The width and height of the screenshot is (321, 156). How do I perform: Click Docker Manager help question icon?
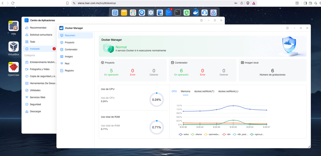pos(287,28)
